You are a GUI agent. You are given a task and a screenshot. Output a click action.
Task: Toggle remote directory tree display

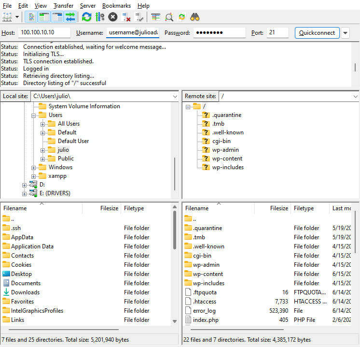tap(57, 17)
